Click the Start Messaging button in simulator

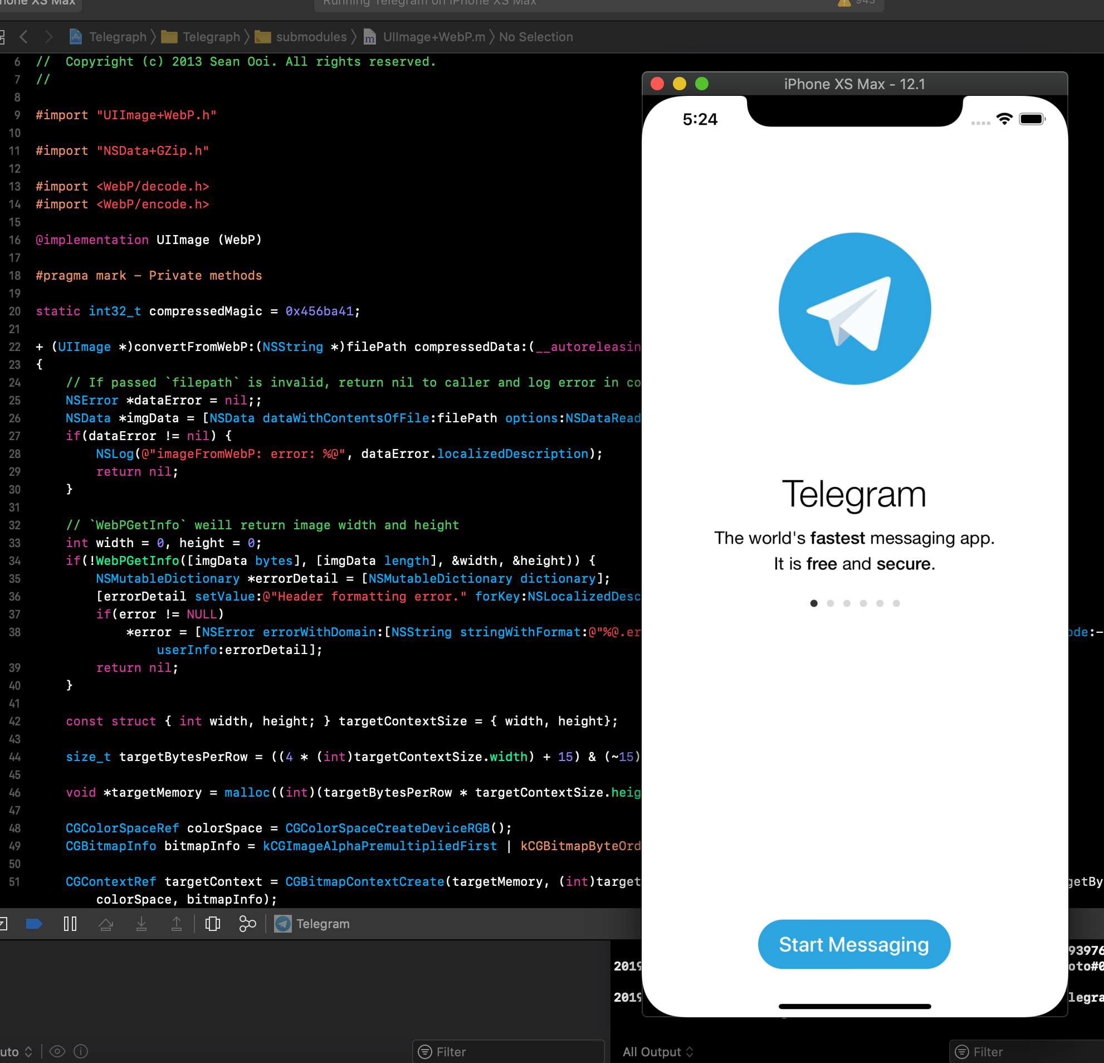(x=854, y=944)
